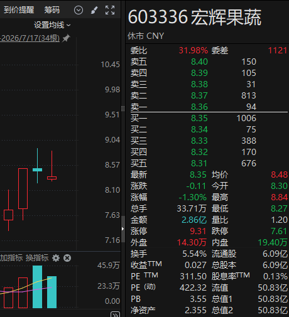Click the 委差 value 1121
The height and width of the screenshot is (317, 289).
pos(278,50)
